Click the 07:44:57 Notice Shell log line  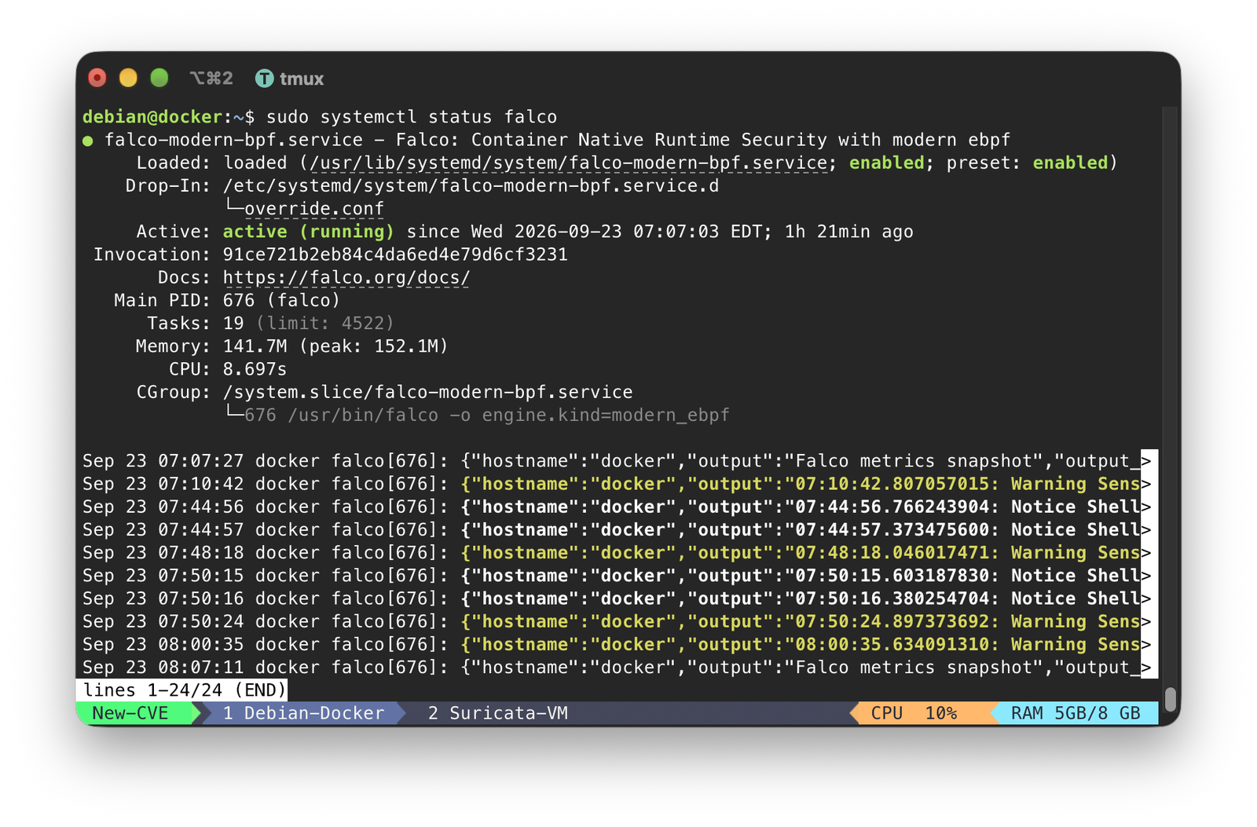617,529
